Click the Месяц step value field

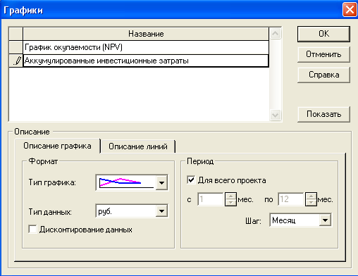[x=295, y=220]
